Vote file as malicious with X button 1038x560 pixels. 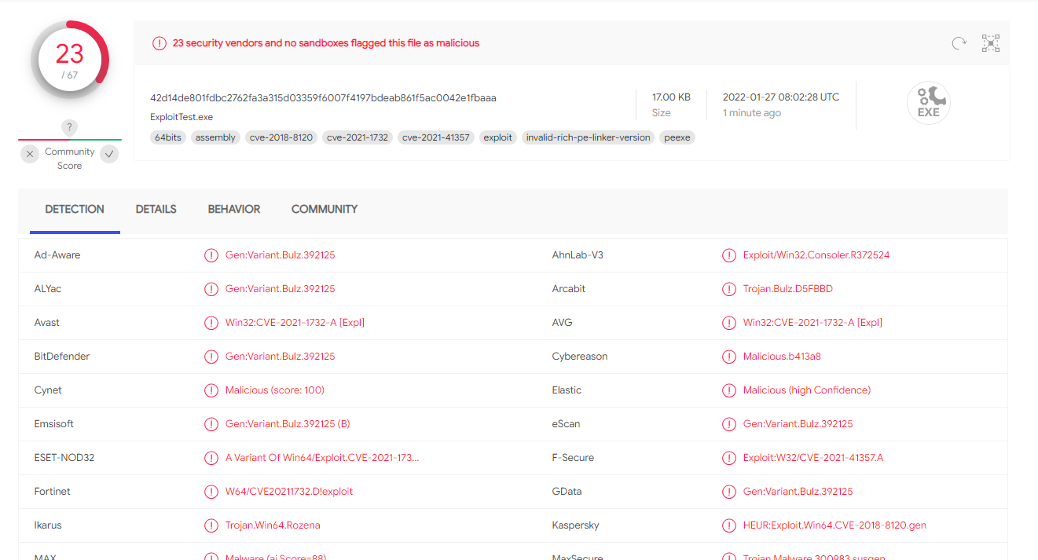[x=30, y=154]
